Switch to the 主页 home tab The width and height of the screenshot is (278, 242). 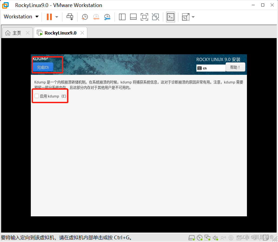coord(17,33)
